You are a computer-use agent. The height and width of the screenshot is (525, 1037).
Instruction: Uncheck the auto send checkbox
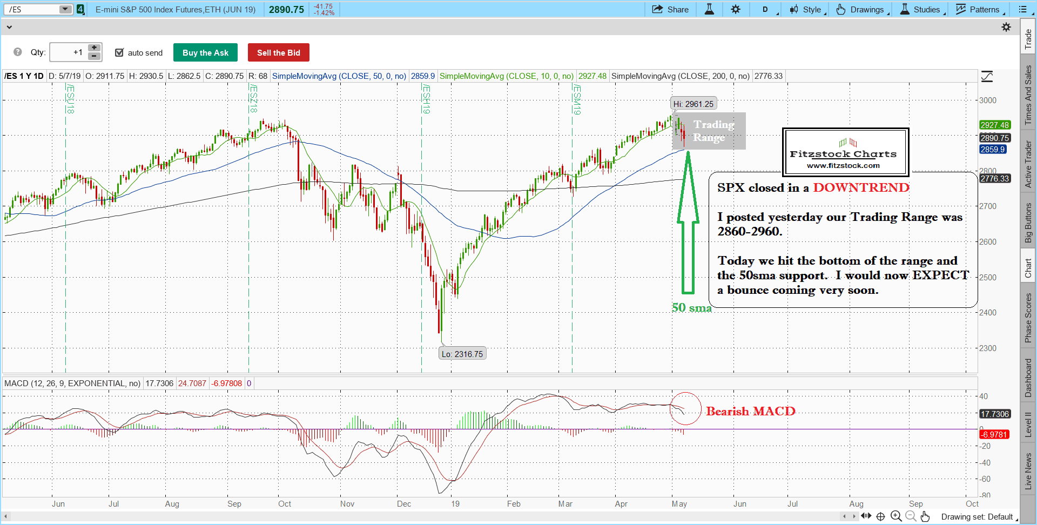coord(119,52)
